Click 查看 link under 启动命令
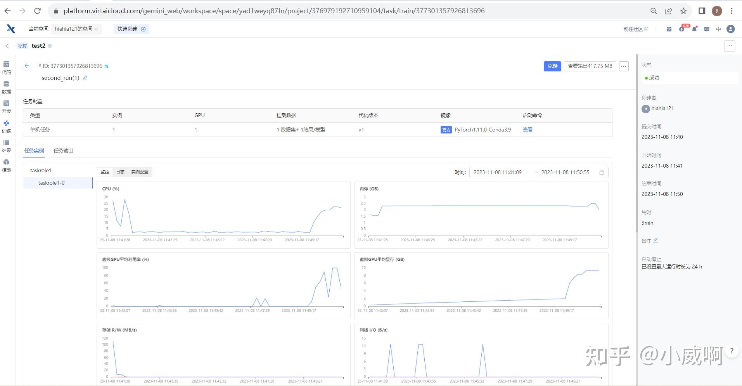The width and height of the screenshot is (742, 386). (528, 130)
